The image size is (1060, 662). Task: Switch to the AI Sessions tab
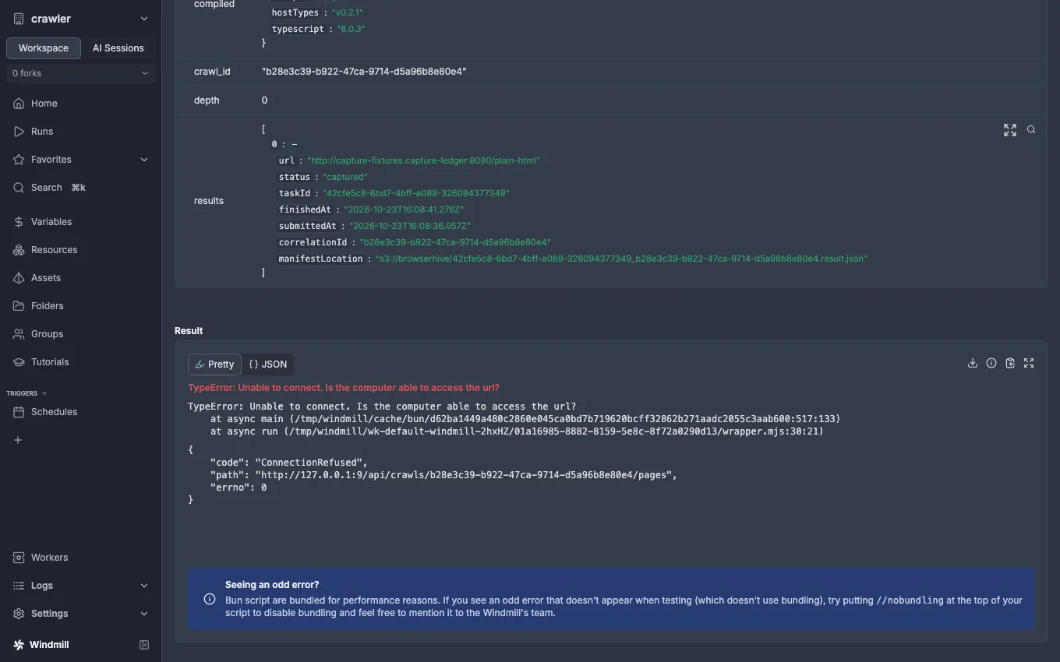[118, 48]
